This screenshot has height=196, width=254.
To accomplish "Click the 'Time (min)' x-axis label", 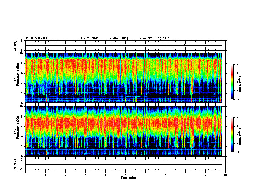I will point(128,178).
